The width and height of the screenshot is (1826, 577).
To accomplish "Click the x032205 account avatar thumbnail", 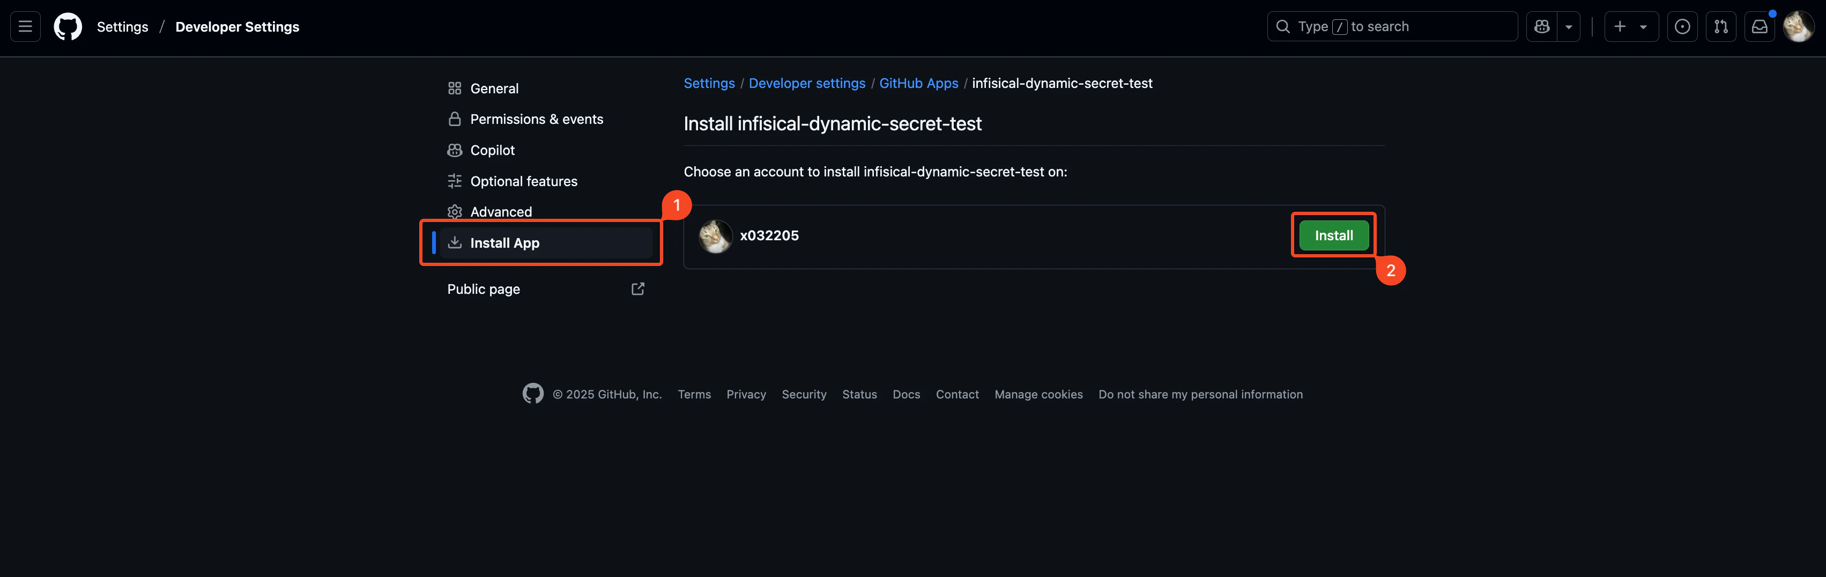I will coord(715,236).
